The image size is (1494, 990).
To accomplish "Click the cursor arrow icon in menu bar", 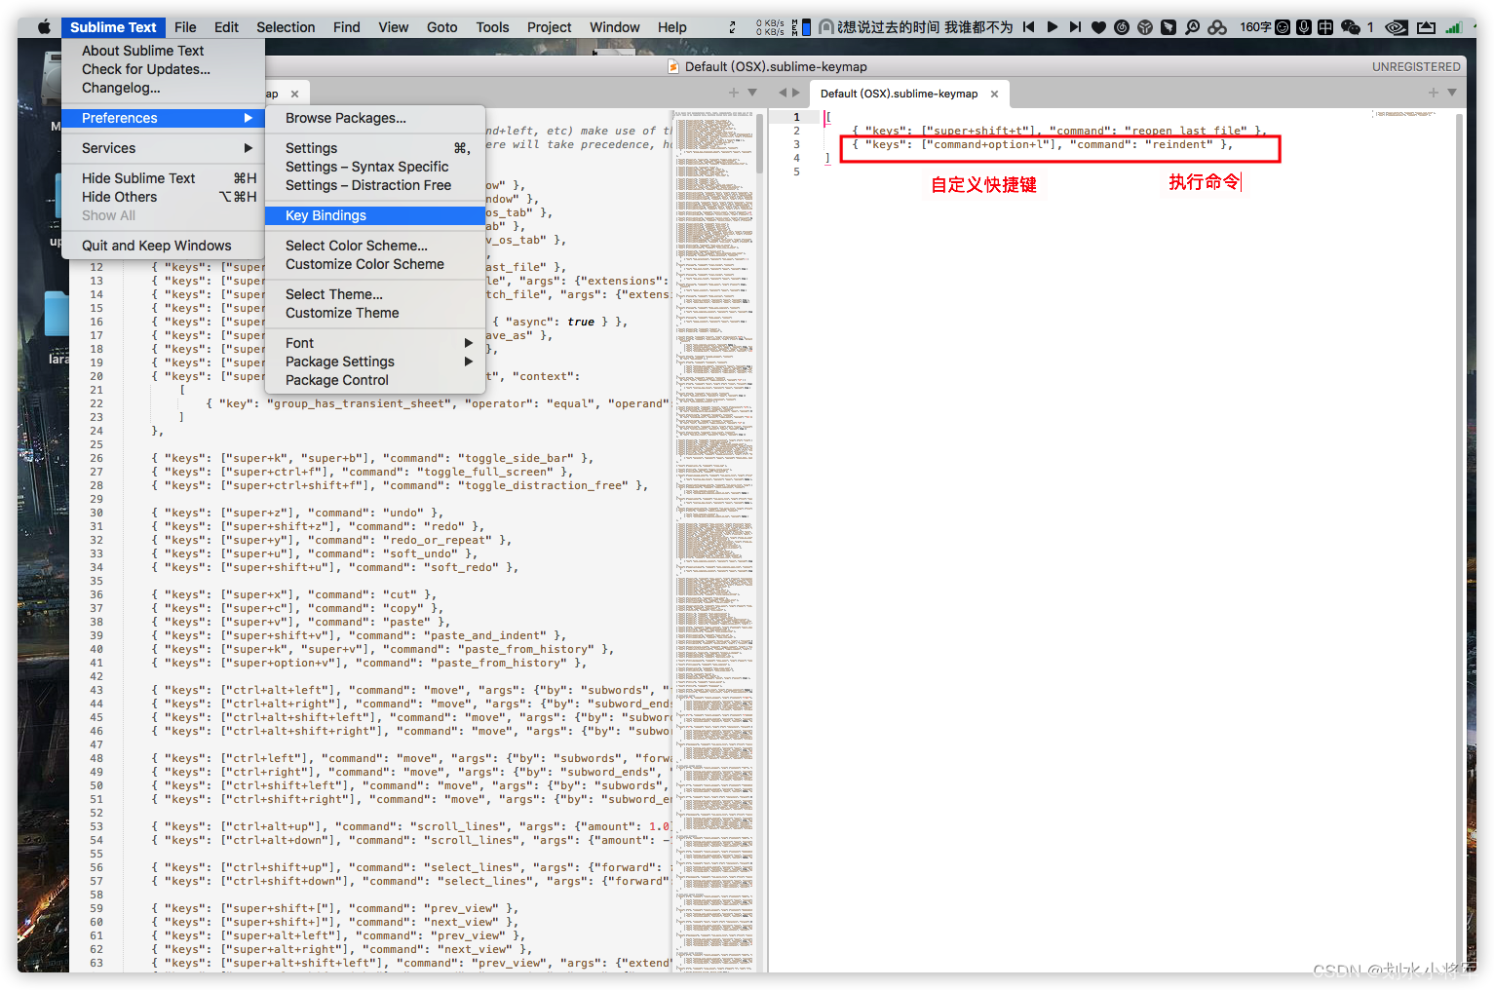I will click(1168, 27).
